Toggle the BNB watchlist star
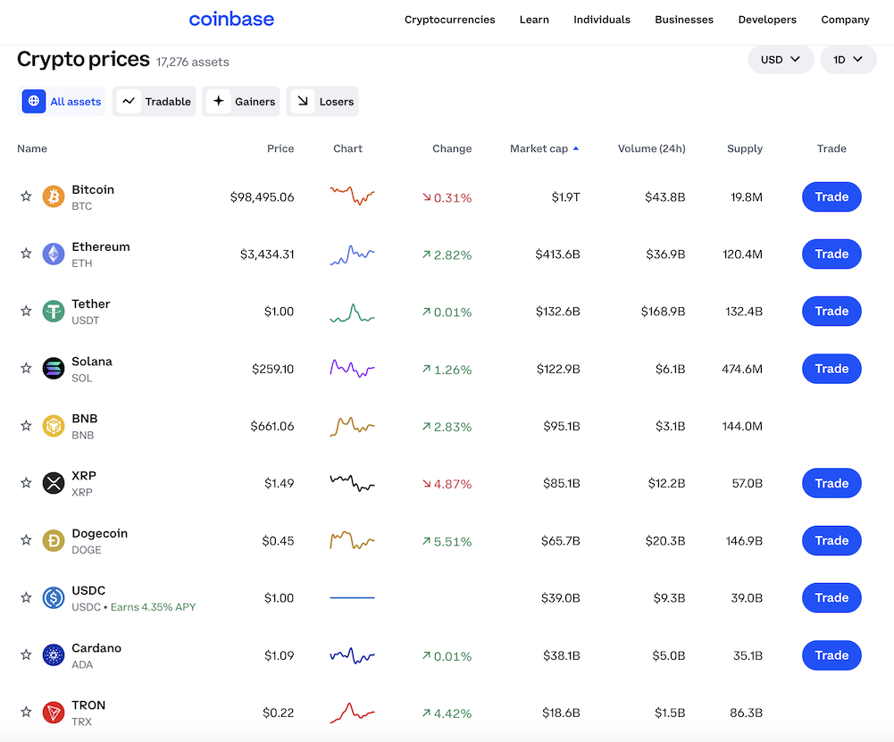This screenshot has height=742, width=894. (26, 426)
